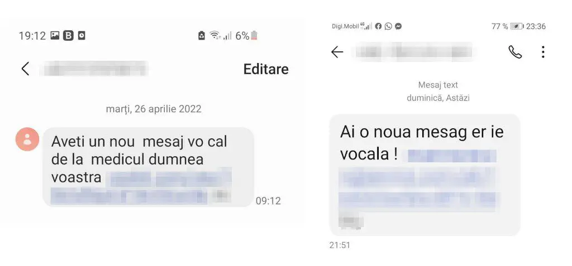Tap the gallery picture status icon

pyautogui.click(x=55, y=35)
